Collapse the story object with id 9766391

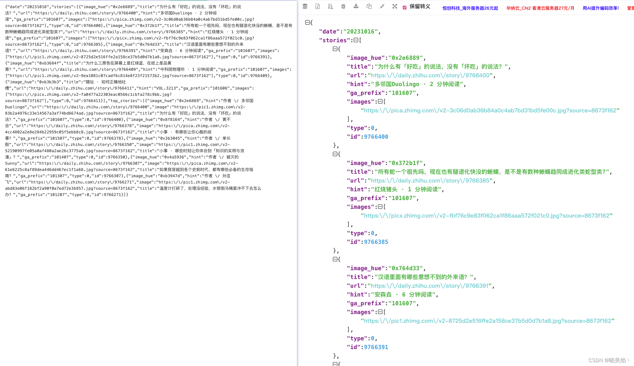335,259
